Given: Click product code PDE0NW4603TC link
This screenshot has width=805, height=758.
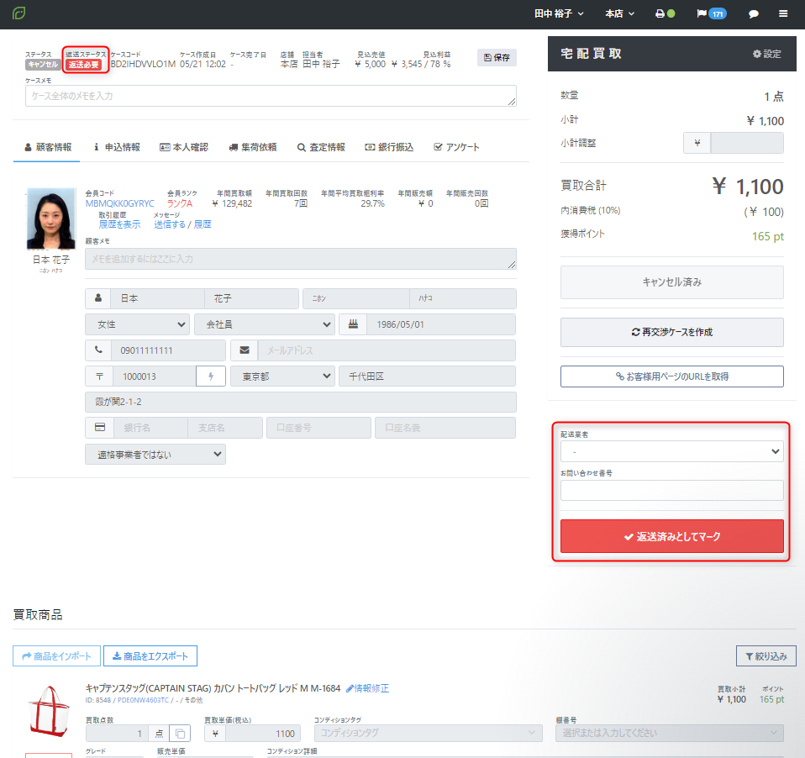Looking at the screenshot, I should coord(143,700).
